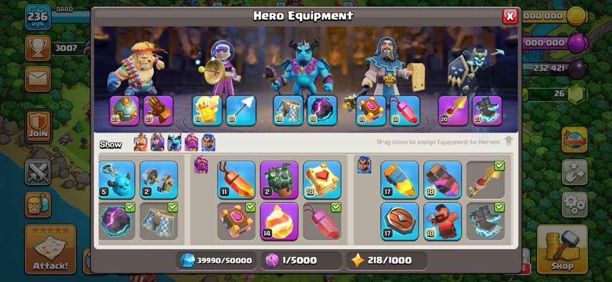Tap the Giant Gauntlet level 27 slot
The image size is (612, 282).
point(158,111)
